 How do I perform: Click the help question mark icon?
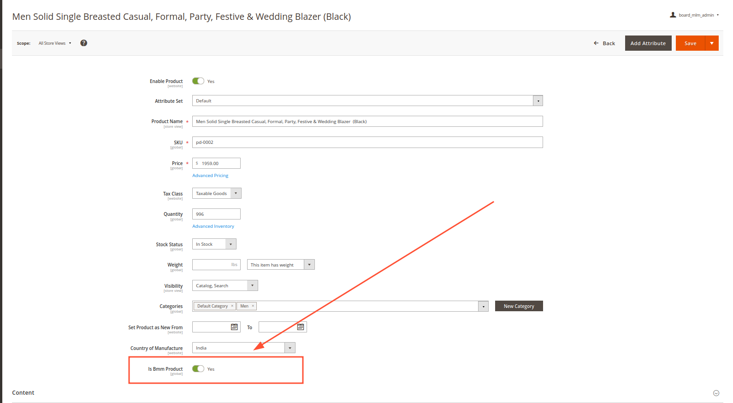83,43
